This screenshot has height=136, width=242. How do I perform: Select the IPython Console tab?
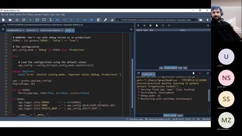tap(170, 116)
